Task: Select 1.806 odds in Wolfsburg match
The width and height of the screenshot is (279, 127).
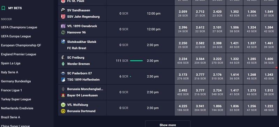Action: [217, 108]
